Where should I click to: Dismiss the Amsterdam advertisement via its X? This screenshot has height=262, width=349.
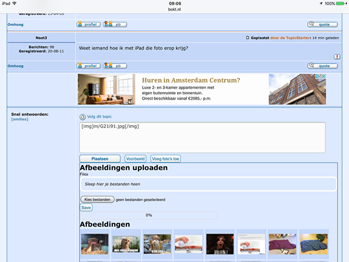[x=323, y=76]
